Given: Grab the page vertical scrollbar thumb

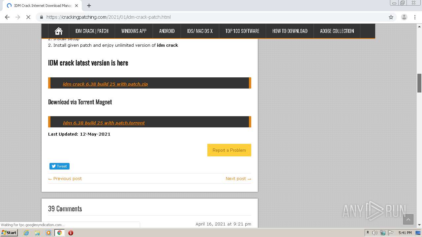Looking at the screenshot, I should [419, 83].
